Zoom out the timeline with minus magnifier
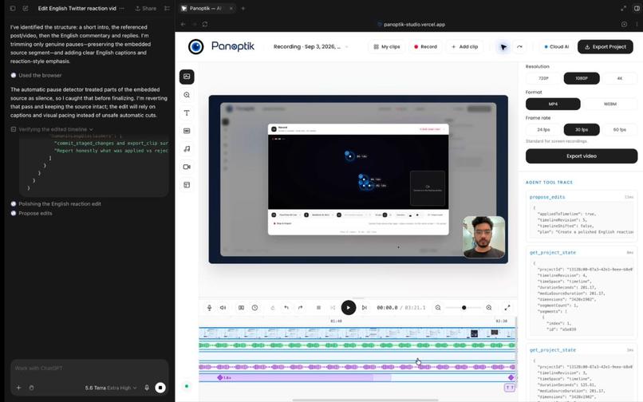 [x=438, y=308]
